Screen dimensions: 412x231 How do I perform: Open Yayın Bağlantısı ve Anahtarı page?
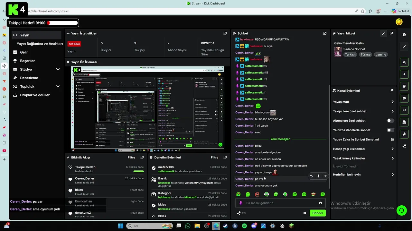(x=40, y=44)
